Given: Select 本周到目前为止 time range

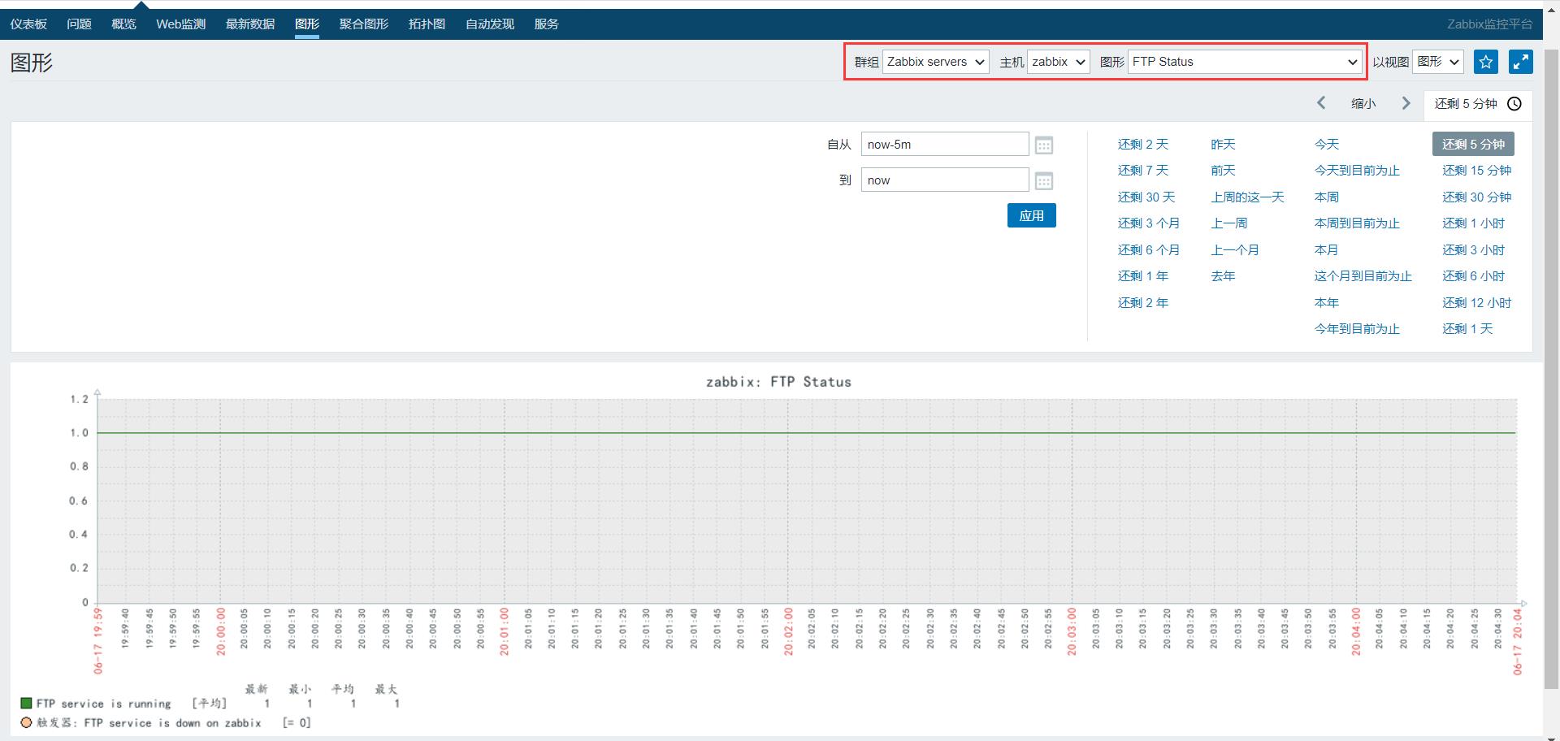Looking at the screenshot, I should 1357,223.
